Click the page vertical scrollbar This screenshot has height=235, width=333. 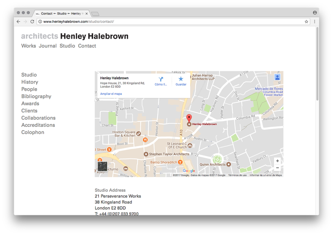tap(317, 64)
